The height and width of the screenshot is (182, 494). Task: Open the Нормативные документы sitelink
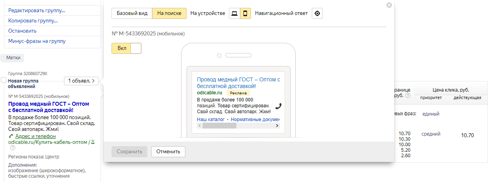pos(255,119)
